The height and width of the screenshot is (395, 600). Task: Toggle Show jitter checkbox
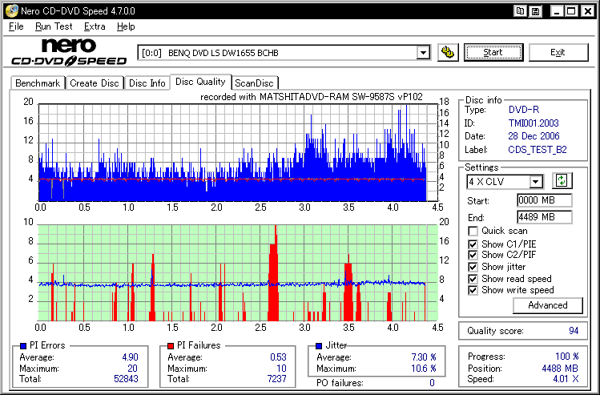coord(473,267)
